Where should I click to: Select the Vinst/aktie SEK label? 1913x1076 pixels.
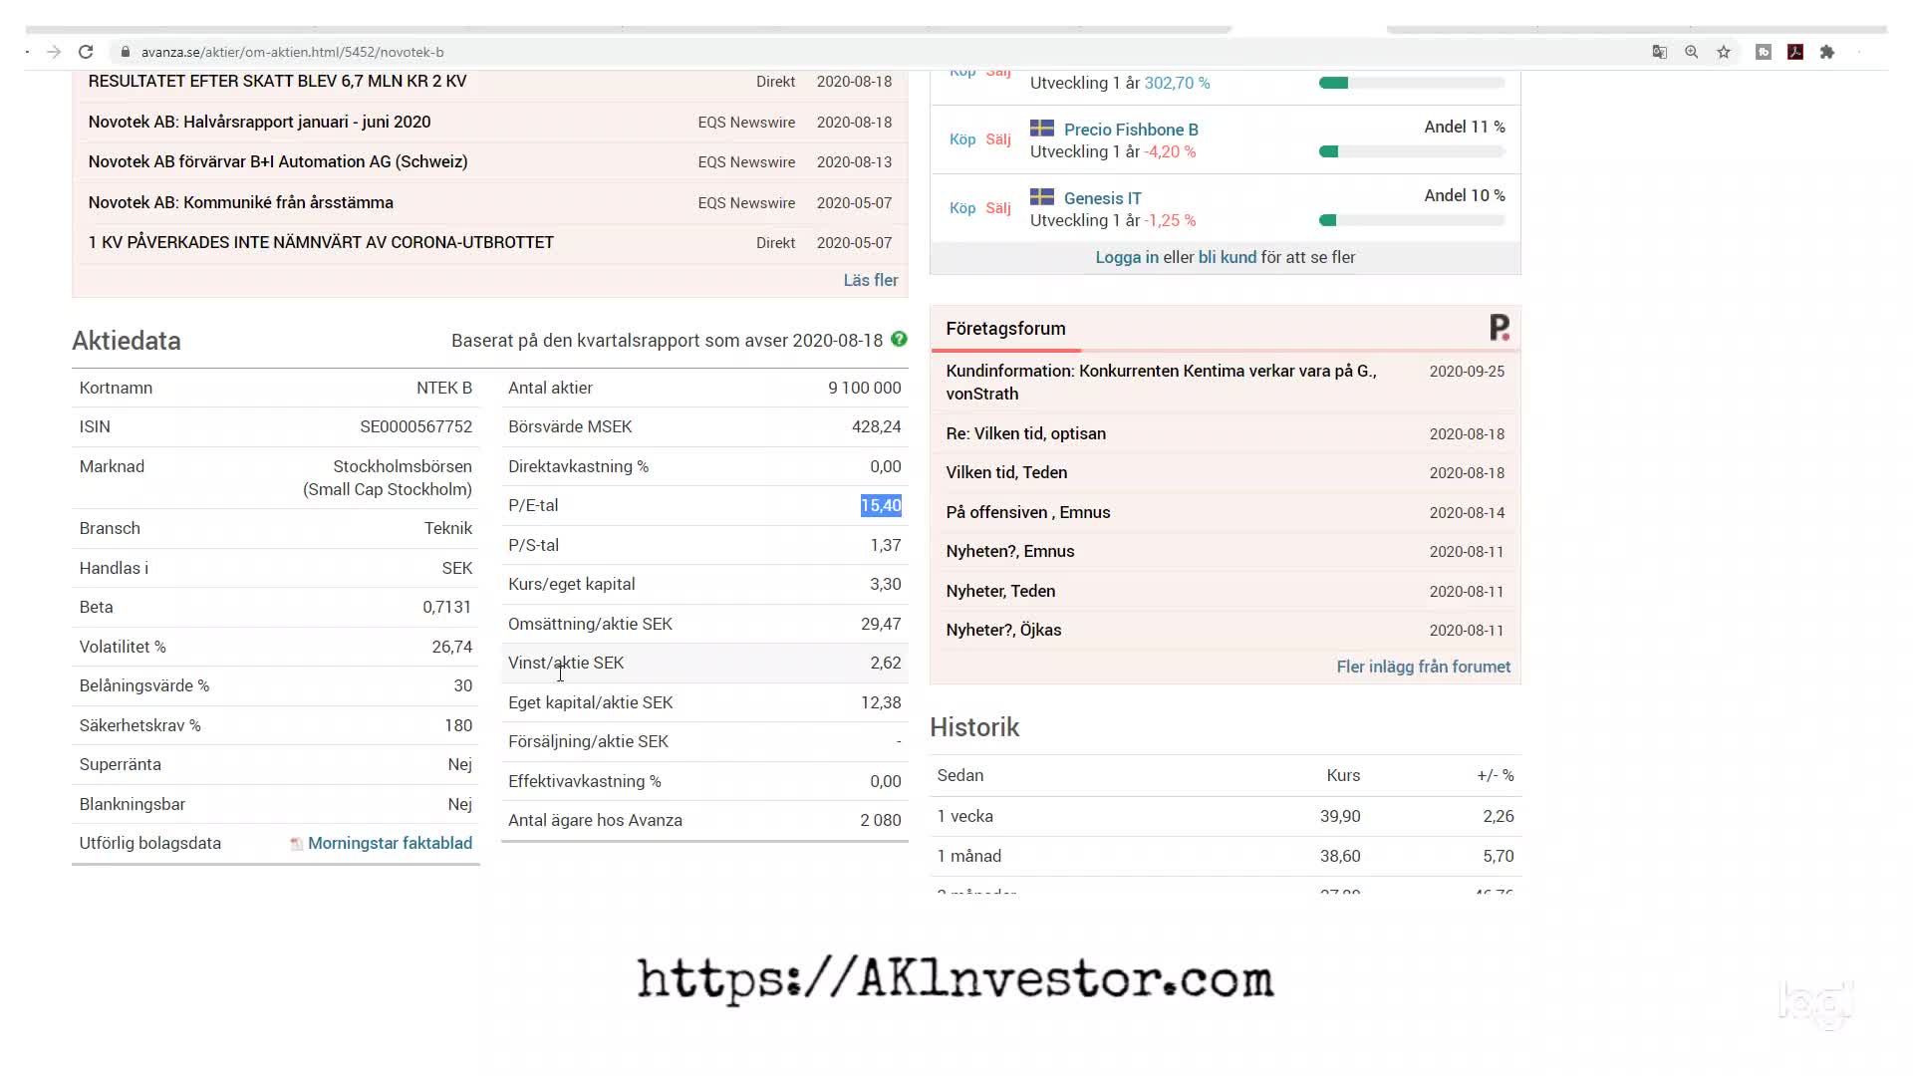tap(566, 663)
